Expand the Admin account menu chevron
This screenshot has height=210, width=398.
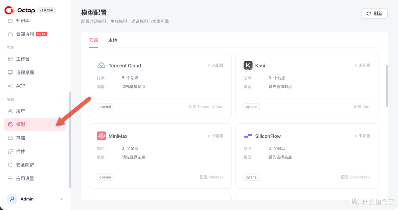62,199
